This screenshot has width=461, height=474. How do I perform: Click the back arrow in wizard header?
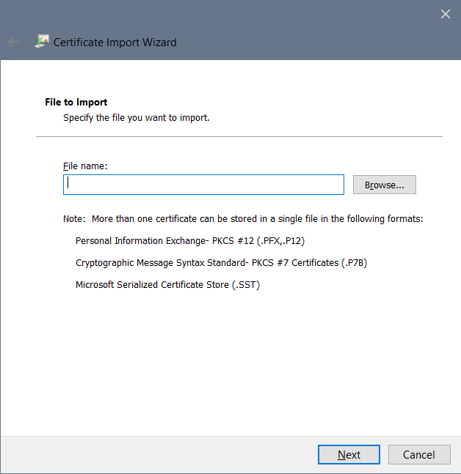click(x=14, y=42)
